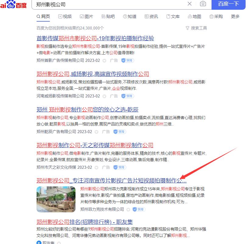Click source name 郑州菲力克技术有限公司

(102, 209)
